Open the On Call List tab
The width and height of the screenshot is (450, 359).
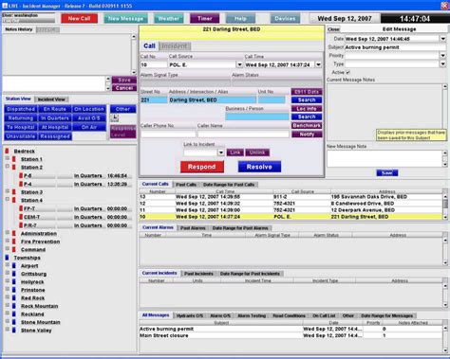tap(324, 315)
